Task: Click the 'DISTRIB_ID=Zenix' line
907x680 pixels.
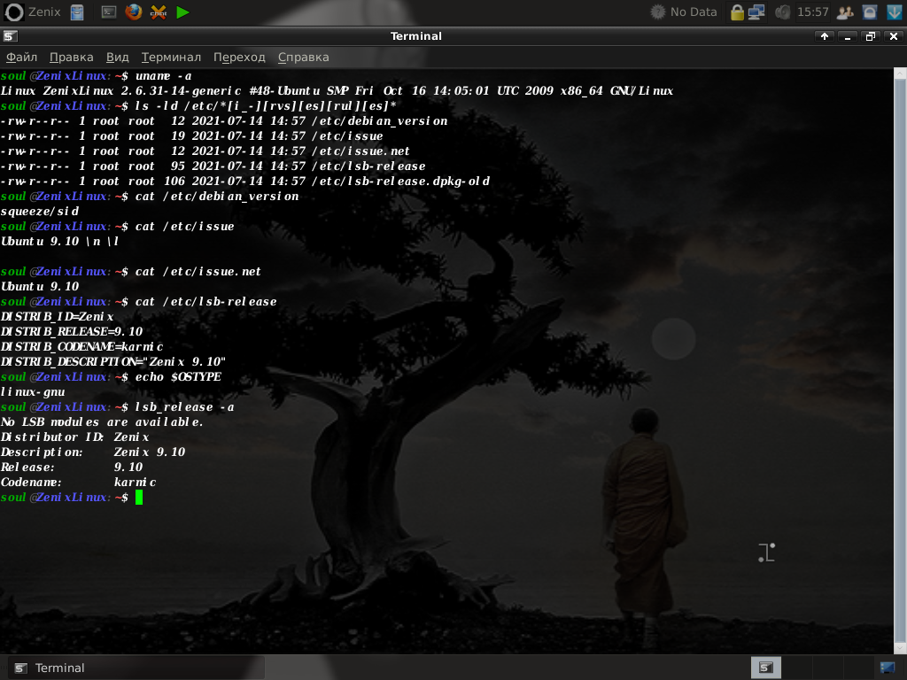Action: (x=58, y=317)
